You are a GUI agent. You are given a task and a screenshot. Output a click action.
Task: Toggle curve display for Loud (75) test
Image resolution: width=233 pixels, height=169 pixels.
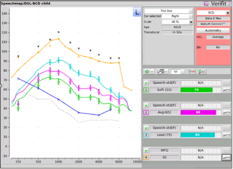[226, 135]
